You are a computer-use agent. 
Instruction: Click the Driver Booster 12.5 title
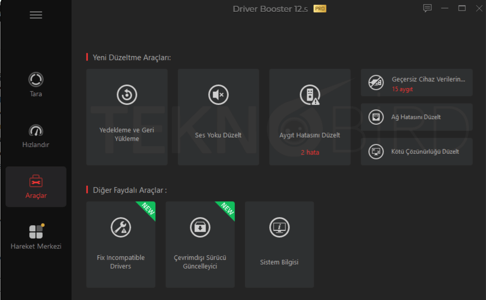270,9
